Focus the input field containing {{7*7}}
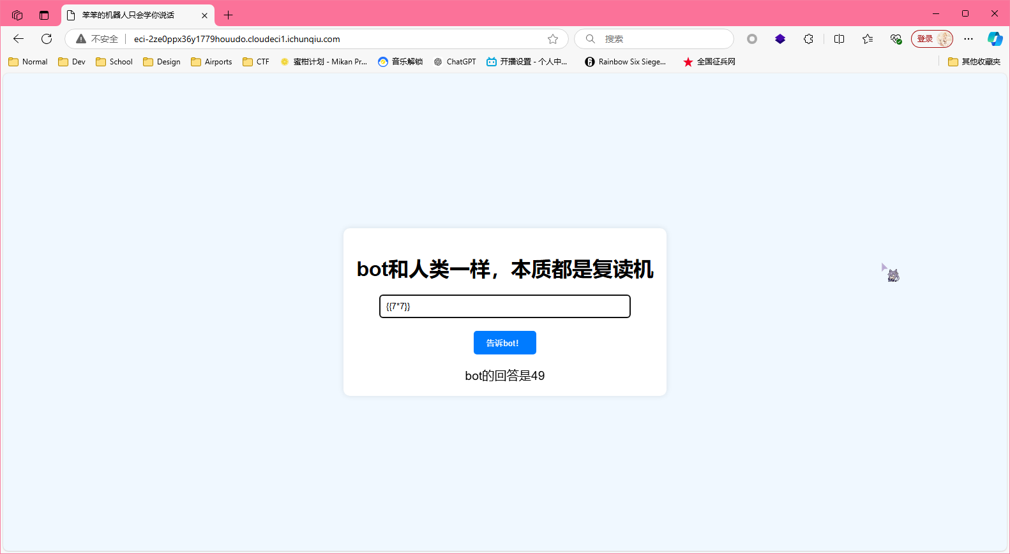Viewport: 1010px width, 554px height. coord(504,307)
